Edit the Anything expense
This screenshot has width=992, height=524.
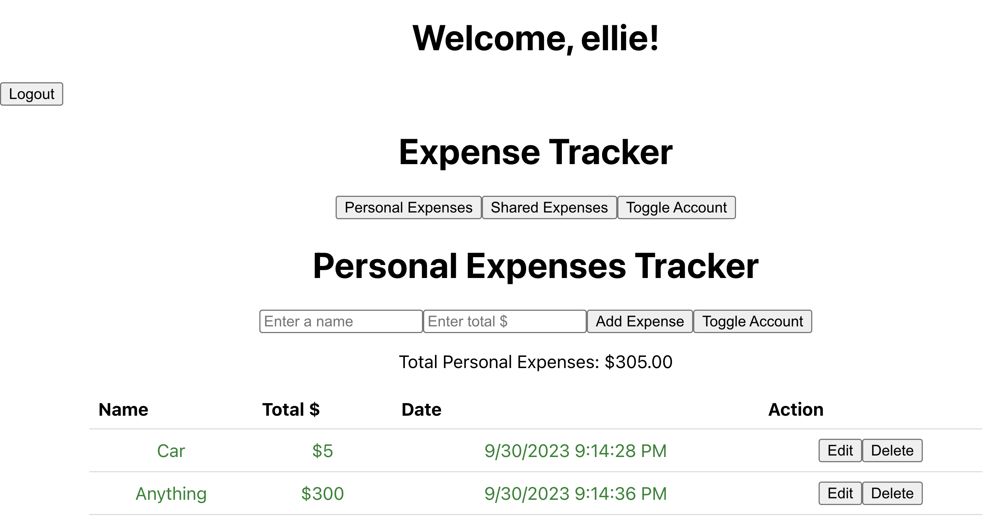(x=839, y=493)
